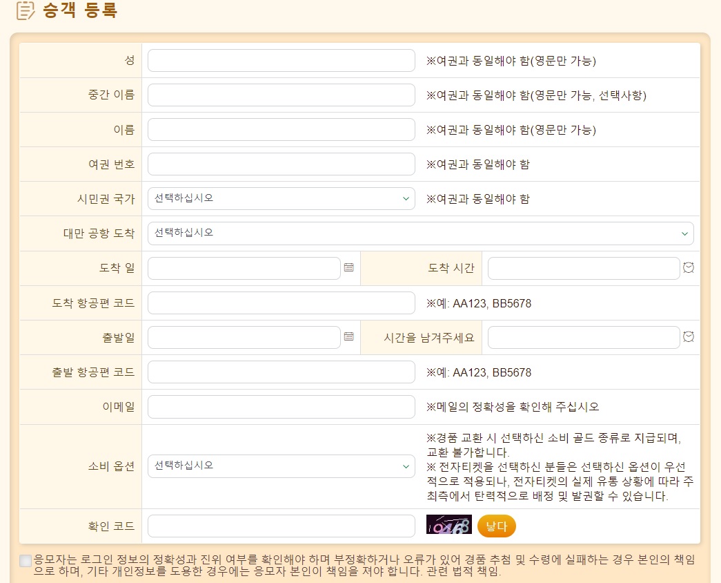Click the arrival flight code input field
The height and width of the screenshot is (583, 721).
[282, 303]
